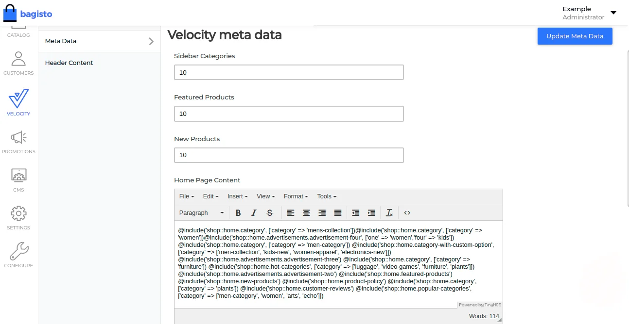Clear formatting with the Tx icon

[389, 212]
